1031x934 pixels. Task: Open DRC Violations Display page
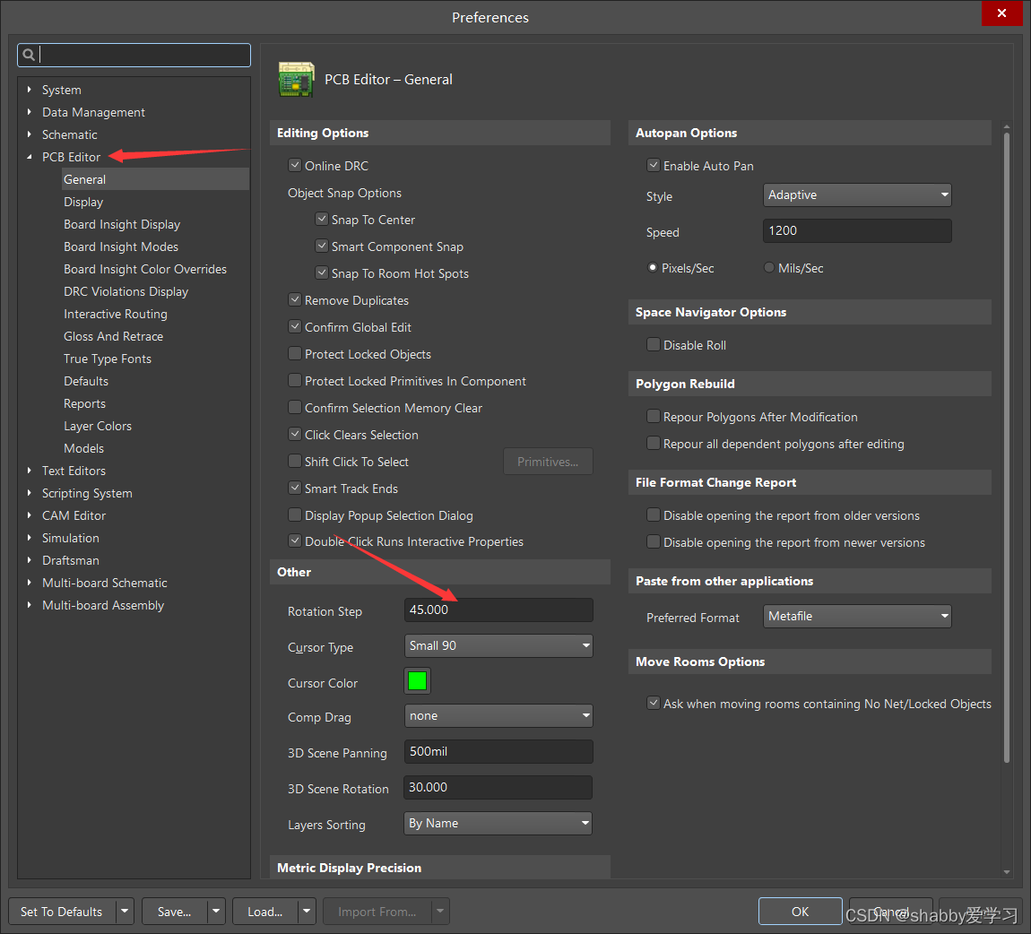point(126,291)
